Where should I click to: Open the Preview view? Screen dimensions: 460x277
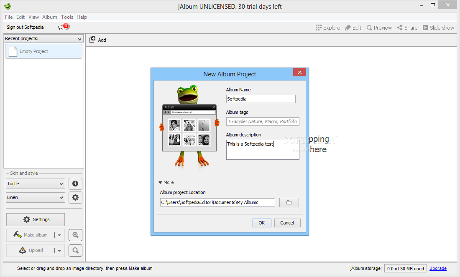pyautogui.click(x=379, y=28)
